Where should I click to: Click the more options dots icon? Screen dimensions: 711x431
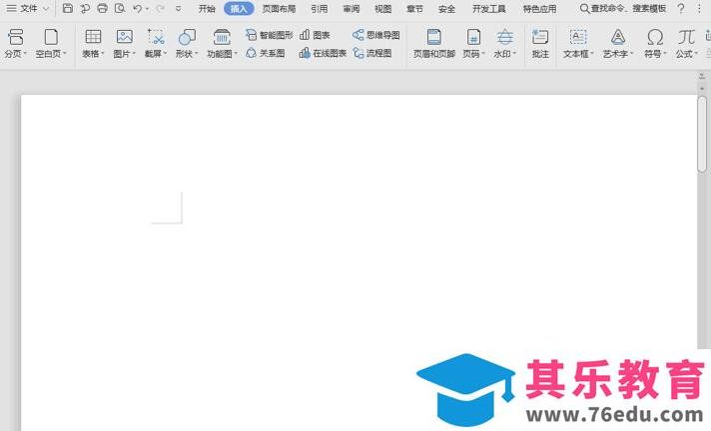pyautogui.click(x=701, y=9)
